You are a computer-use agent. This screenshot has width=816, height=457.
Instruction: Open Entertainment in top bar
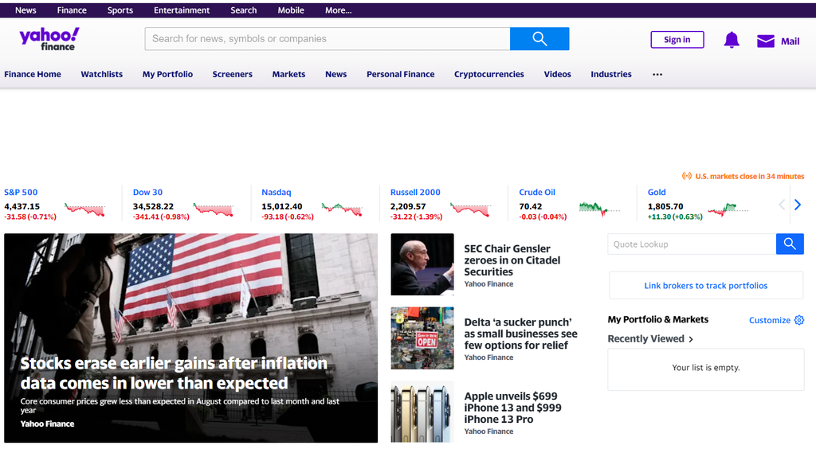[182, 10]
